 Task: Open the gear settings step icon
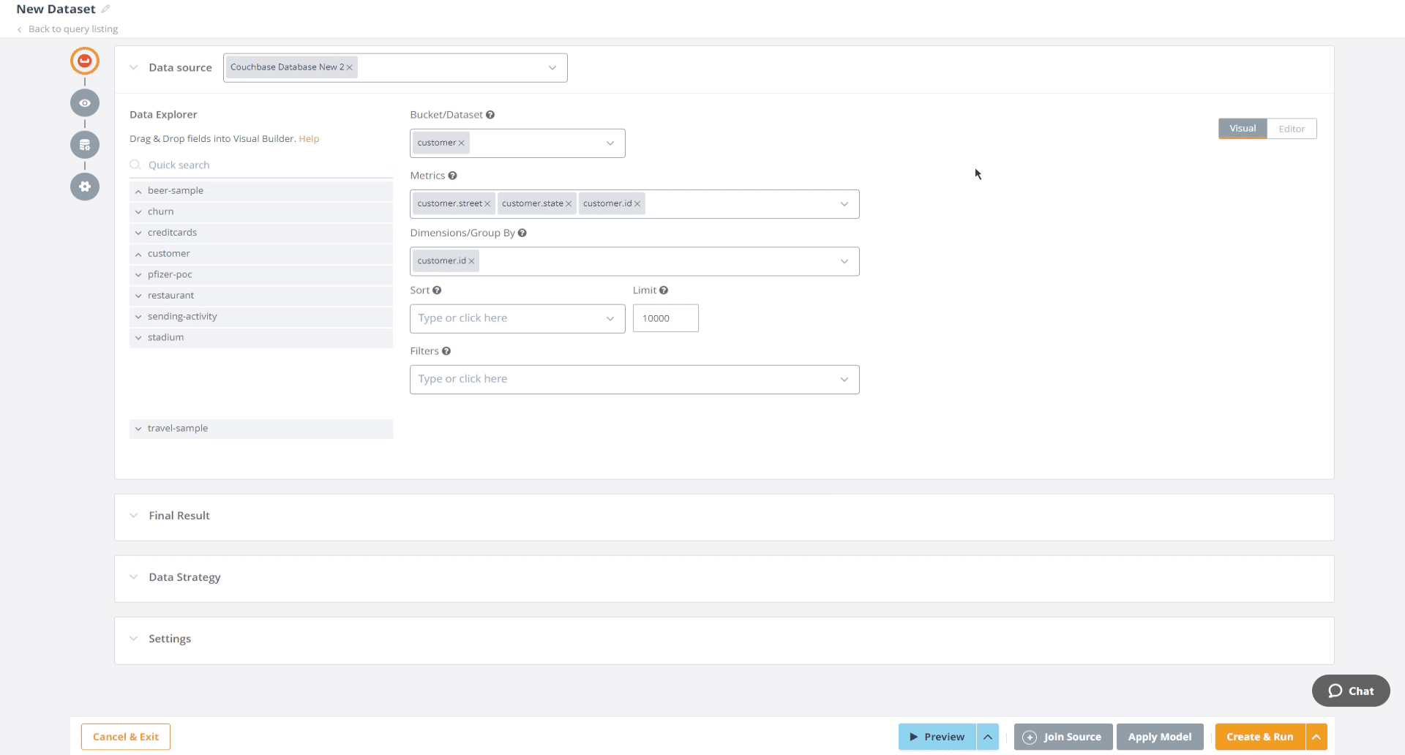[x=84, y=187]
